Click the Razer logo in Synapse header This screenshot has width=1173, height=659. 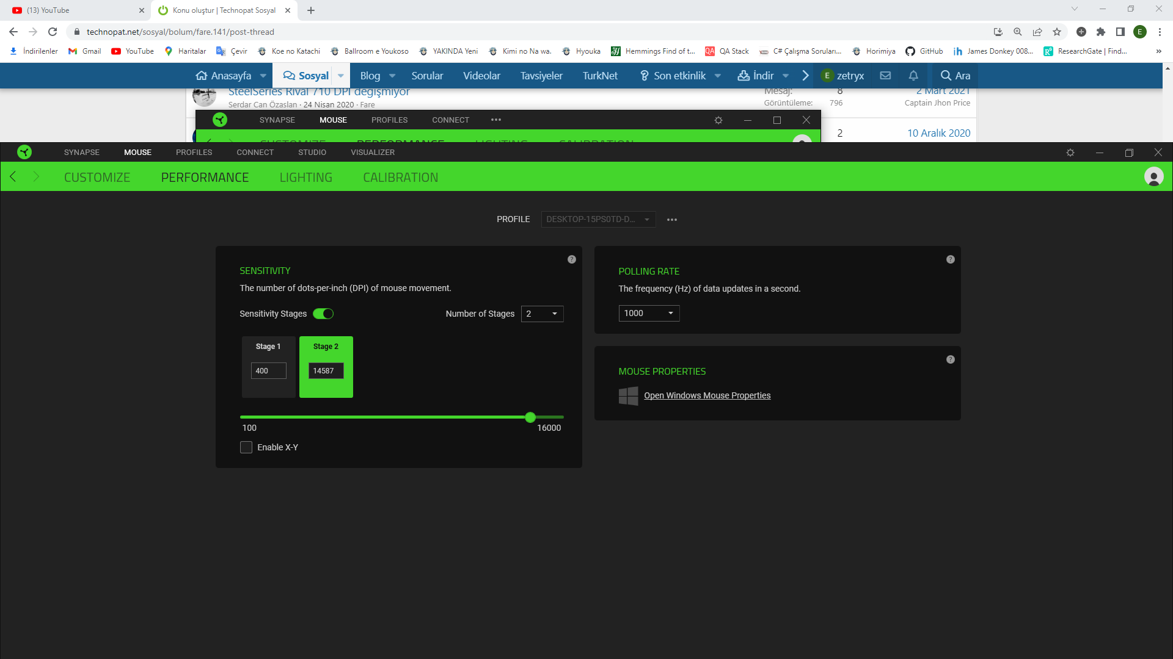[24, 152]
